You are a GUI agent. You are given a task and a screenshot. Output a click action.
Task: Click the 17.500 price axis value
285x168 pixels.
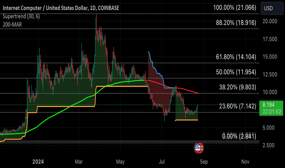(x=270, y=39)
